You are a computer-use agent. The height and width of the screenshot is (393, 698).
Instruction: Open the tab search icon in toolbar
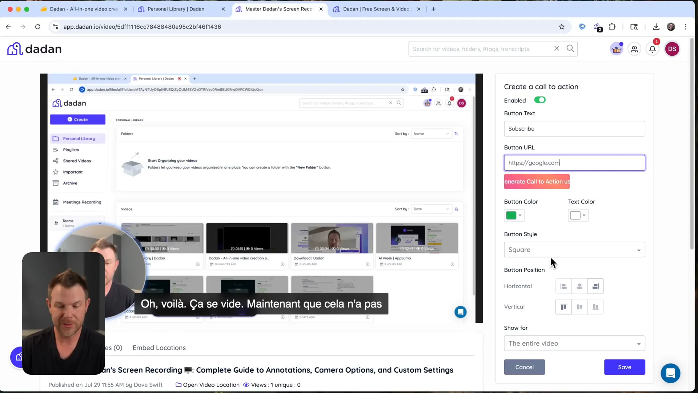(x=634, y=27)
